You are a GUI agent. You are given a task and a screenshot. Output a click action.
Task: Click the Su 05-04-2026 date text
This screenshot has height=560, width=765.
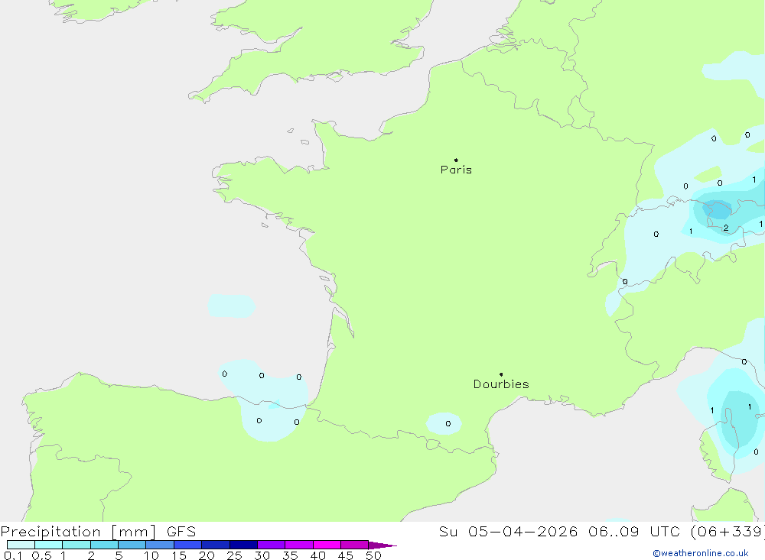508,532
